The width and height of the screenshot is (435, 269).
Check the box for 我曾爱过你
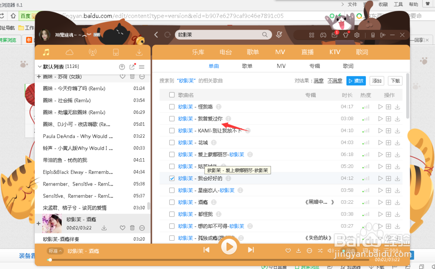click(x=172, y=119)
